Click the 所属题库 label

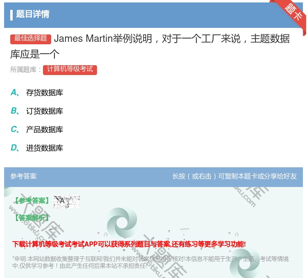pyautogui.click(x=26, y=70)
